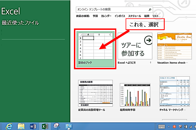Click the チャネル マーケティング… label
Image resolution: width=196 pixels, height=130 pixels.
pos(172,110)
